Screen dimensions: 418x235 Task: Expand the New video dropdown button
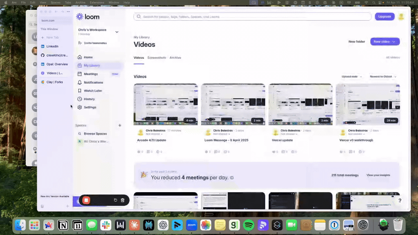[394, 42]
